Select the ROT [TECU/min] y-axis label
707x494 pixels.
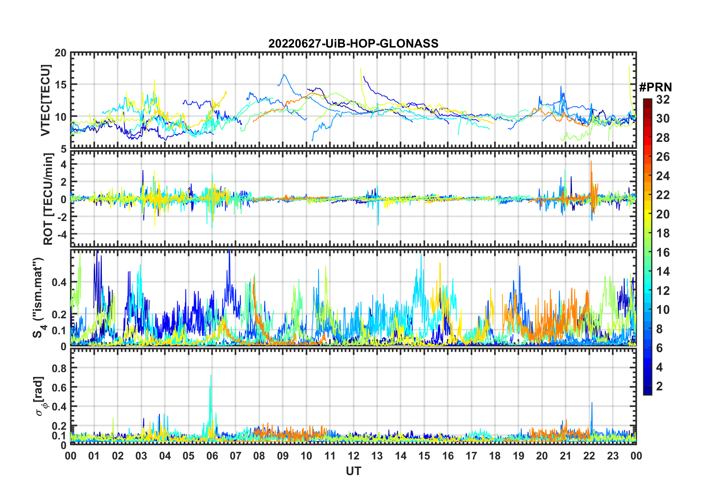point(48,199)
